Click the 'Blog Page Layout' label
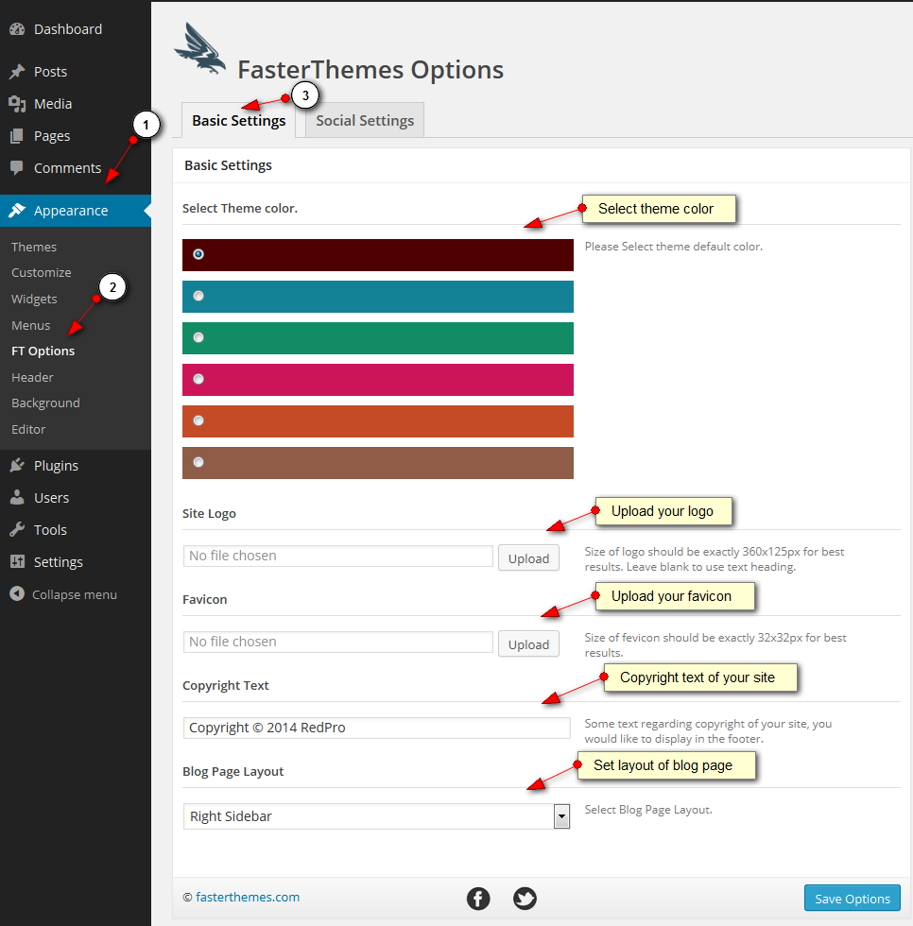Screen dimensions: 913x926 coord(233,771)
